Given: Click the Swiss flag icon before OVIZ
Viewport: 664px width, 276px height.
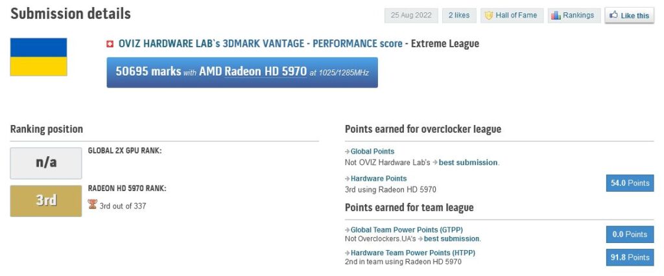Looking at the screenshot, I should pos(110,43).
